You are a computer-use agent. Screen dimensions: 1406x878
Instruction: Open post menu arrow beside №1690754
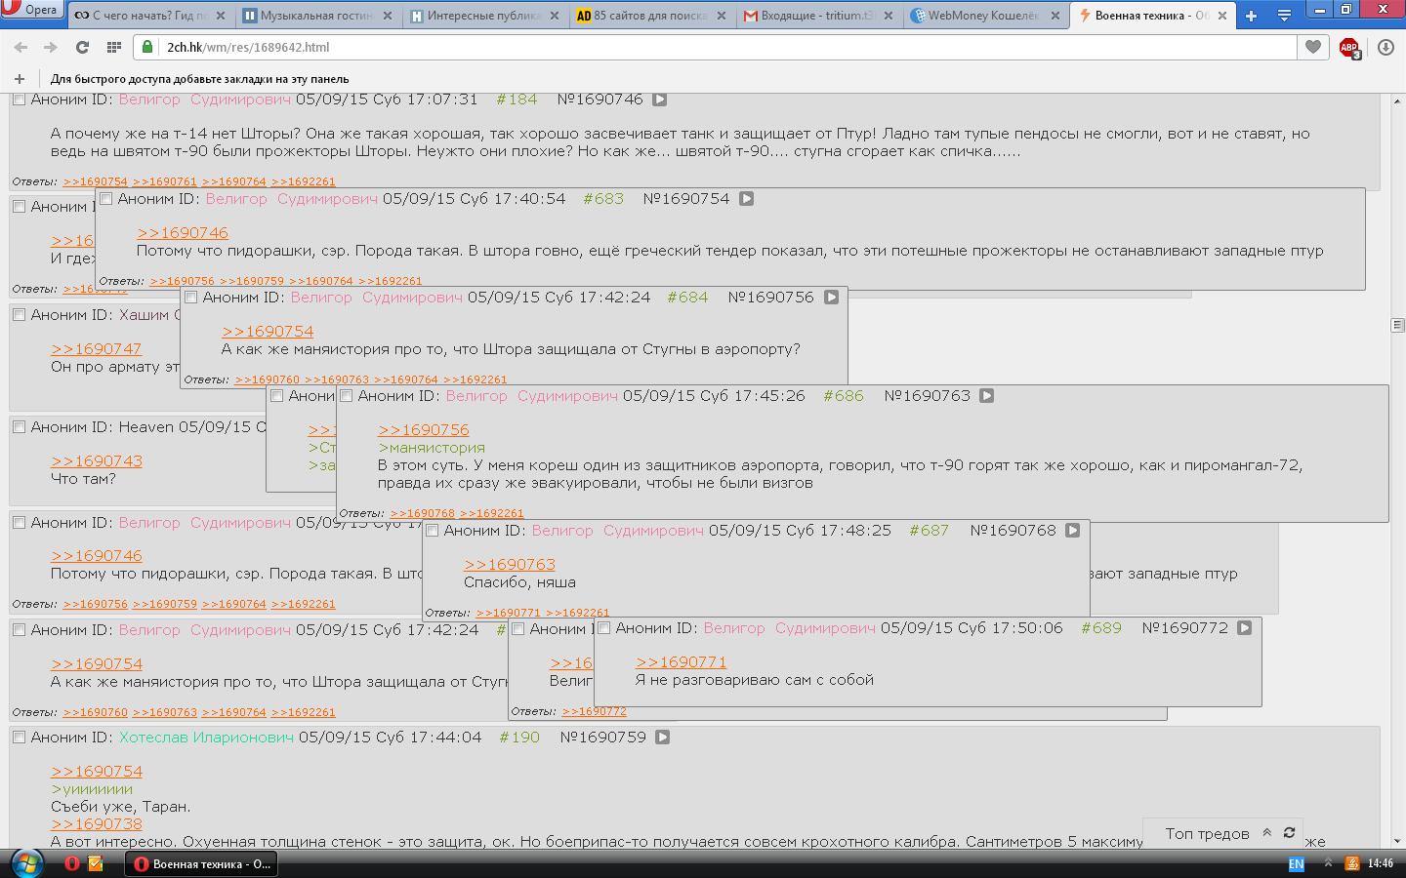tap(746, 199)
